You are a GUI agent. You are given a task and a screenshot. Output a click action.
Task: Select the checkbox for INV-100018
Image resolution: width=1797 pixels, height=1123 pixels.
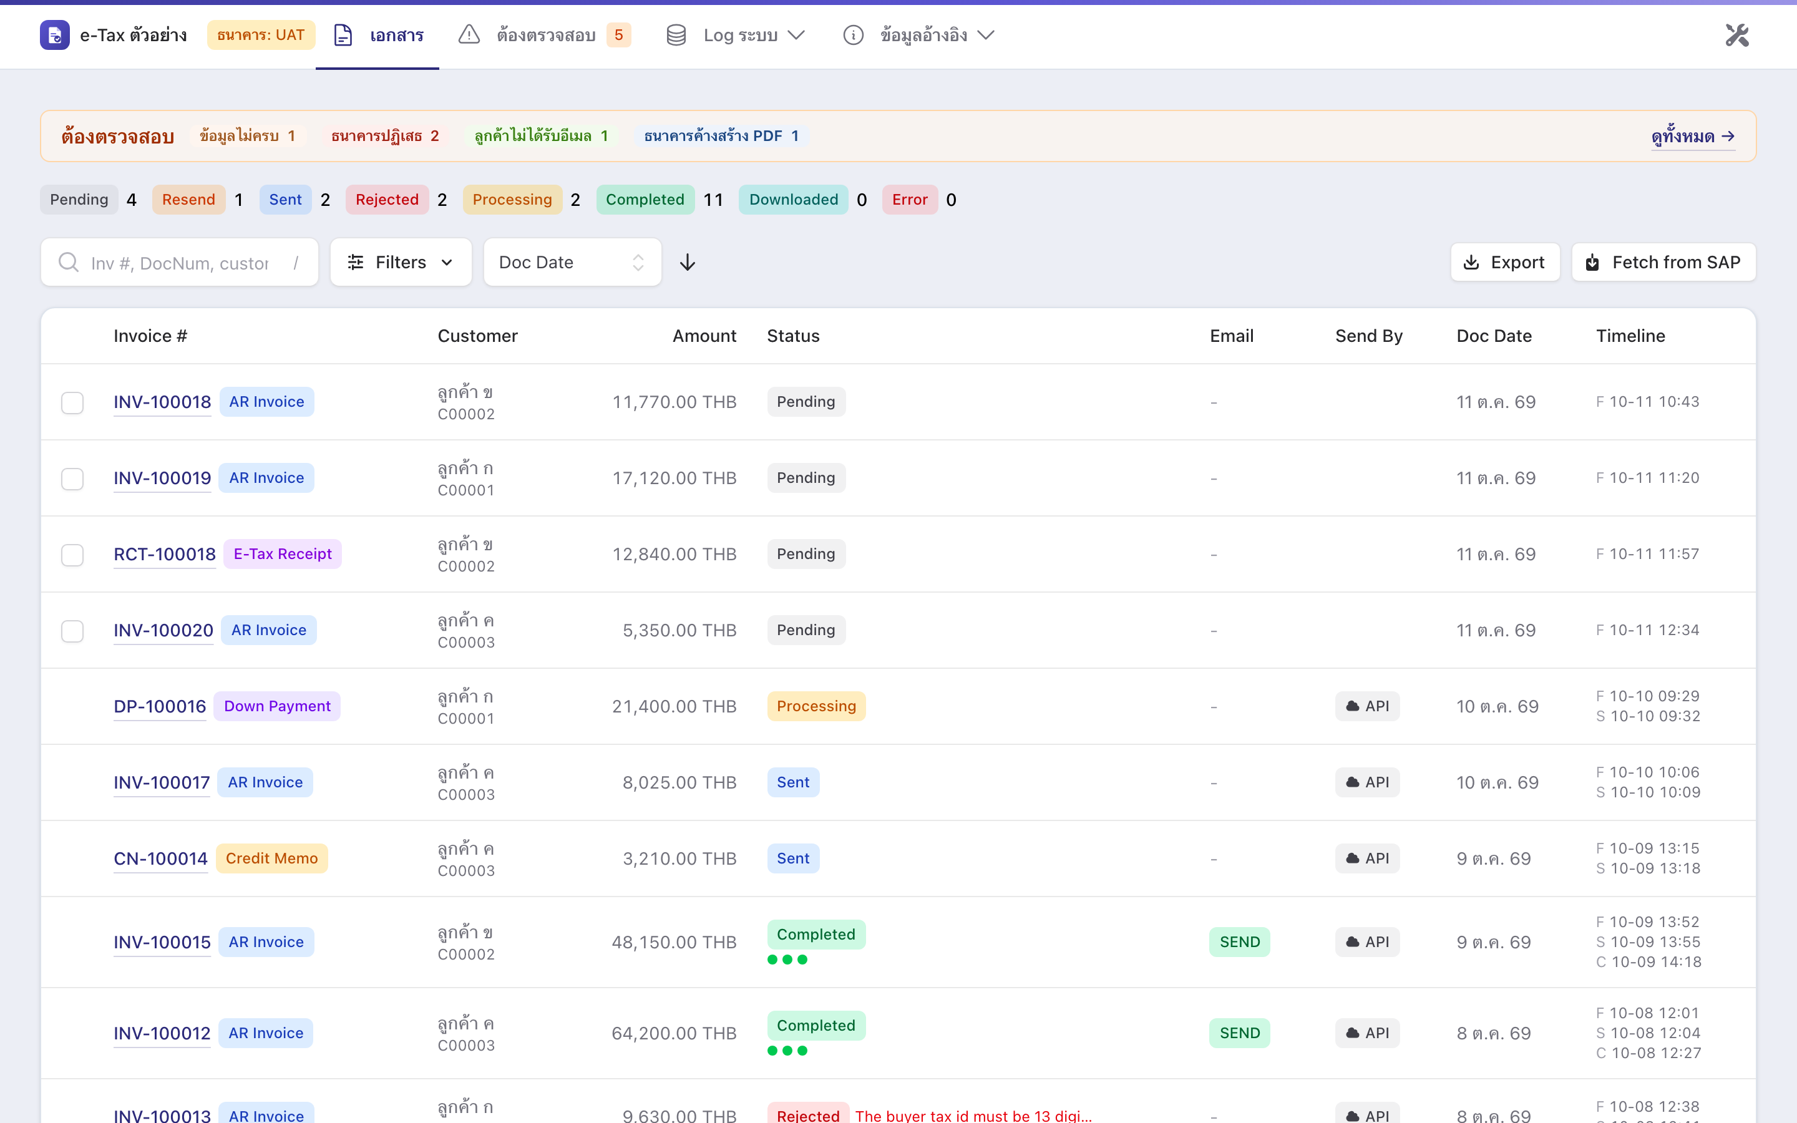point(72,402)
